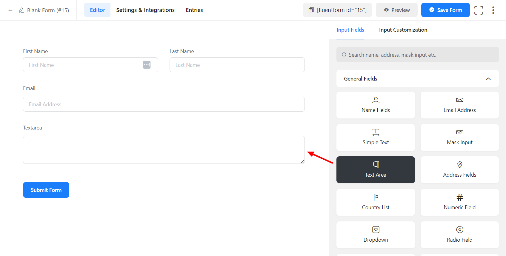This screenshot has width=506, height=256.
Task: Collapse the General Fields section
Action: (x=488, y=79)
